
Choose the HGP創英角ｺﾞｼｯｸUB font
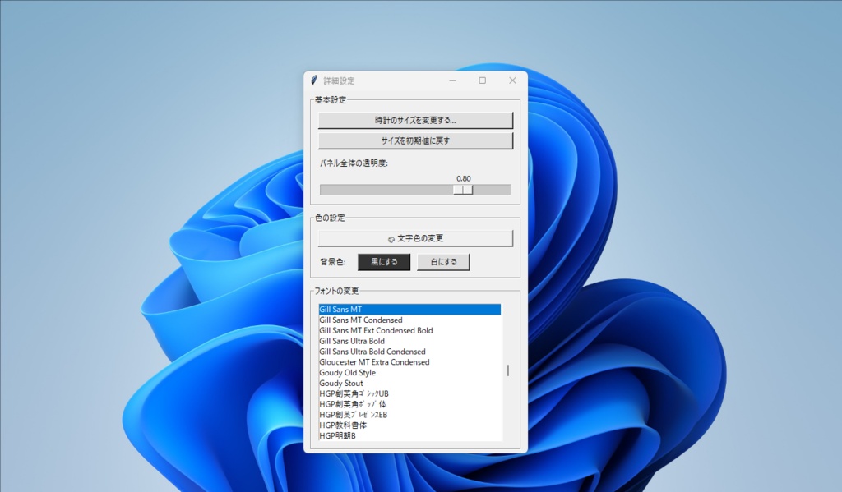click(x=409, y=393)
